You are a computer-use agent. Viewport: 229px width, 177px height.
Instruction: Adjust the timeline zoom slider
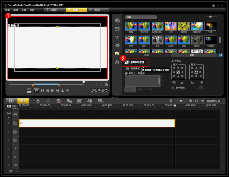(181, 101)
